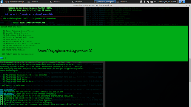Click 'Powershell Bind Shell' option line
Viewport: 191px width, 107px height.
[x=15, y=79]
